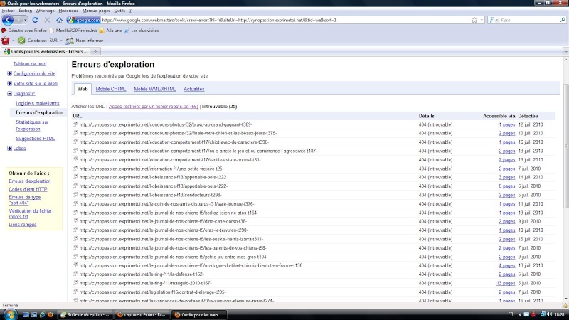Expand the 'Labos' plus toggle

point(10,148)
